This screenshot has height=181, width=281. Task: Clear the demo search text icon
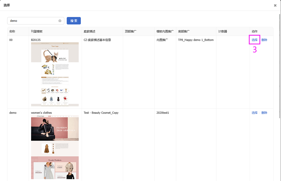60,21
